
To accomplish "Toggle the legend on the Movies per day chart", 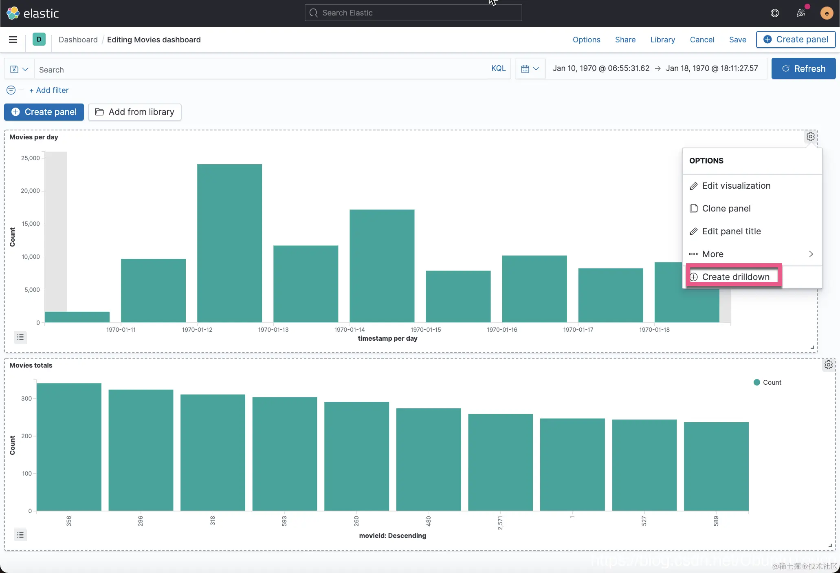I will click(x=20, y=337).
